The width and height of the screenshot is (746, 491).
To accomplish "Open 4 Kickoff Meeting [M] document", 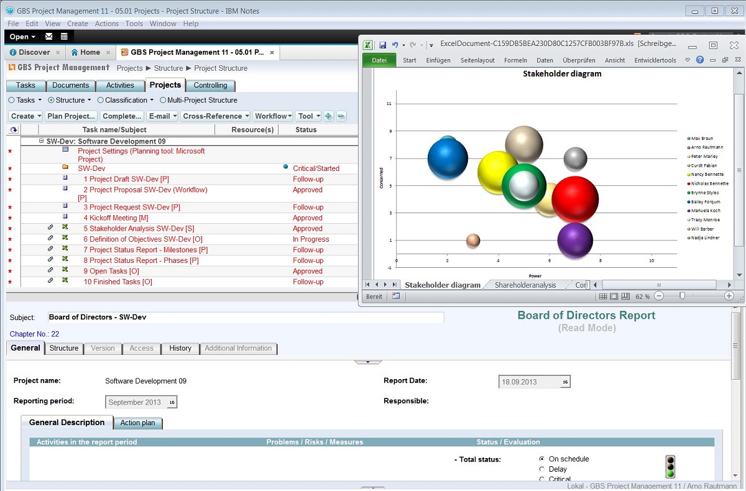I will pyautogui.click(x=116, y=218).
